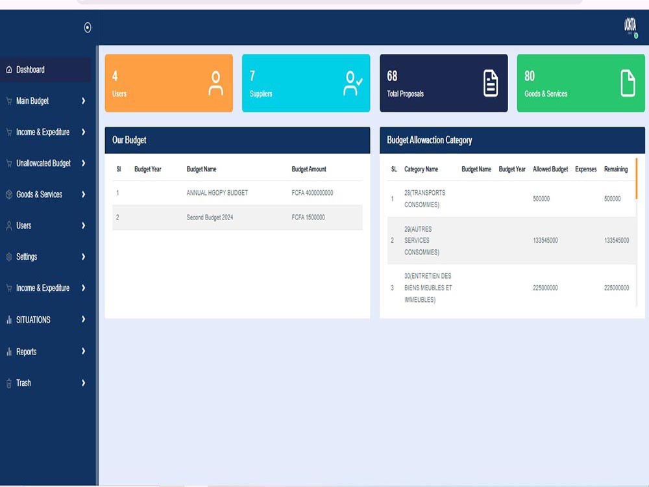Viewport: 649px width, 487px height.
Task: Click the Reports bar chart icon
Action: coord(9,351)
